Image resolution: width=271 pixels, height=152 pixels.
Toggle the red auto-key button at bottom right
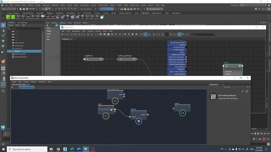264,139
